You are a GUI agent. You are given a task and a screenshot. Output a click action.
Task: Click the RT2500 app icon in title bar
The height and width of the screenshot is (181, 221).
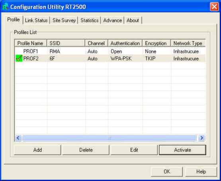tap(6, 7)
